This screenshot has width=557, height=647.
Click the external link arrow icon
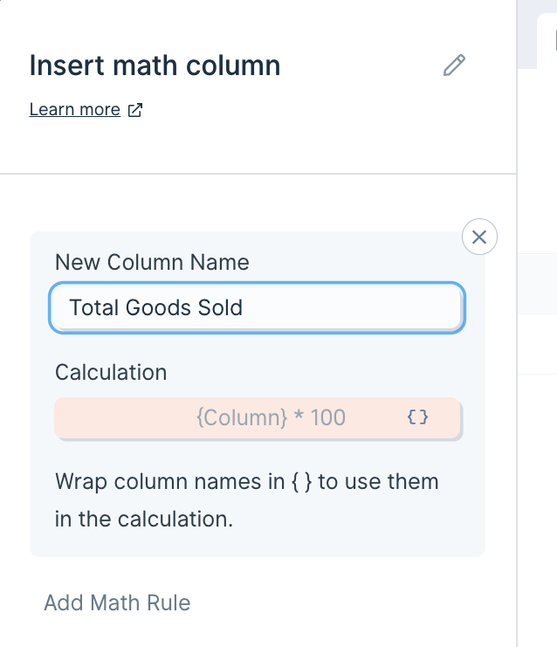[135, 110]
